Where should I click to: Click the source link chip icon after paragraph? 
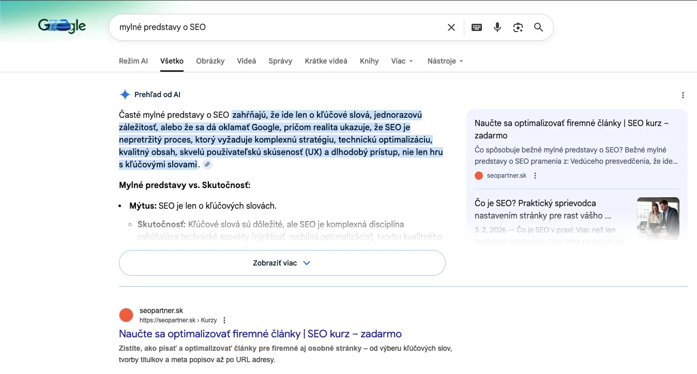[207, 164]
